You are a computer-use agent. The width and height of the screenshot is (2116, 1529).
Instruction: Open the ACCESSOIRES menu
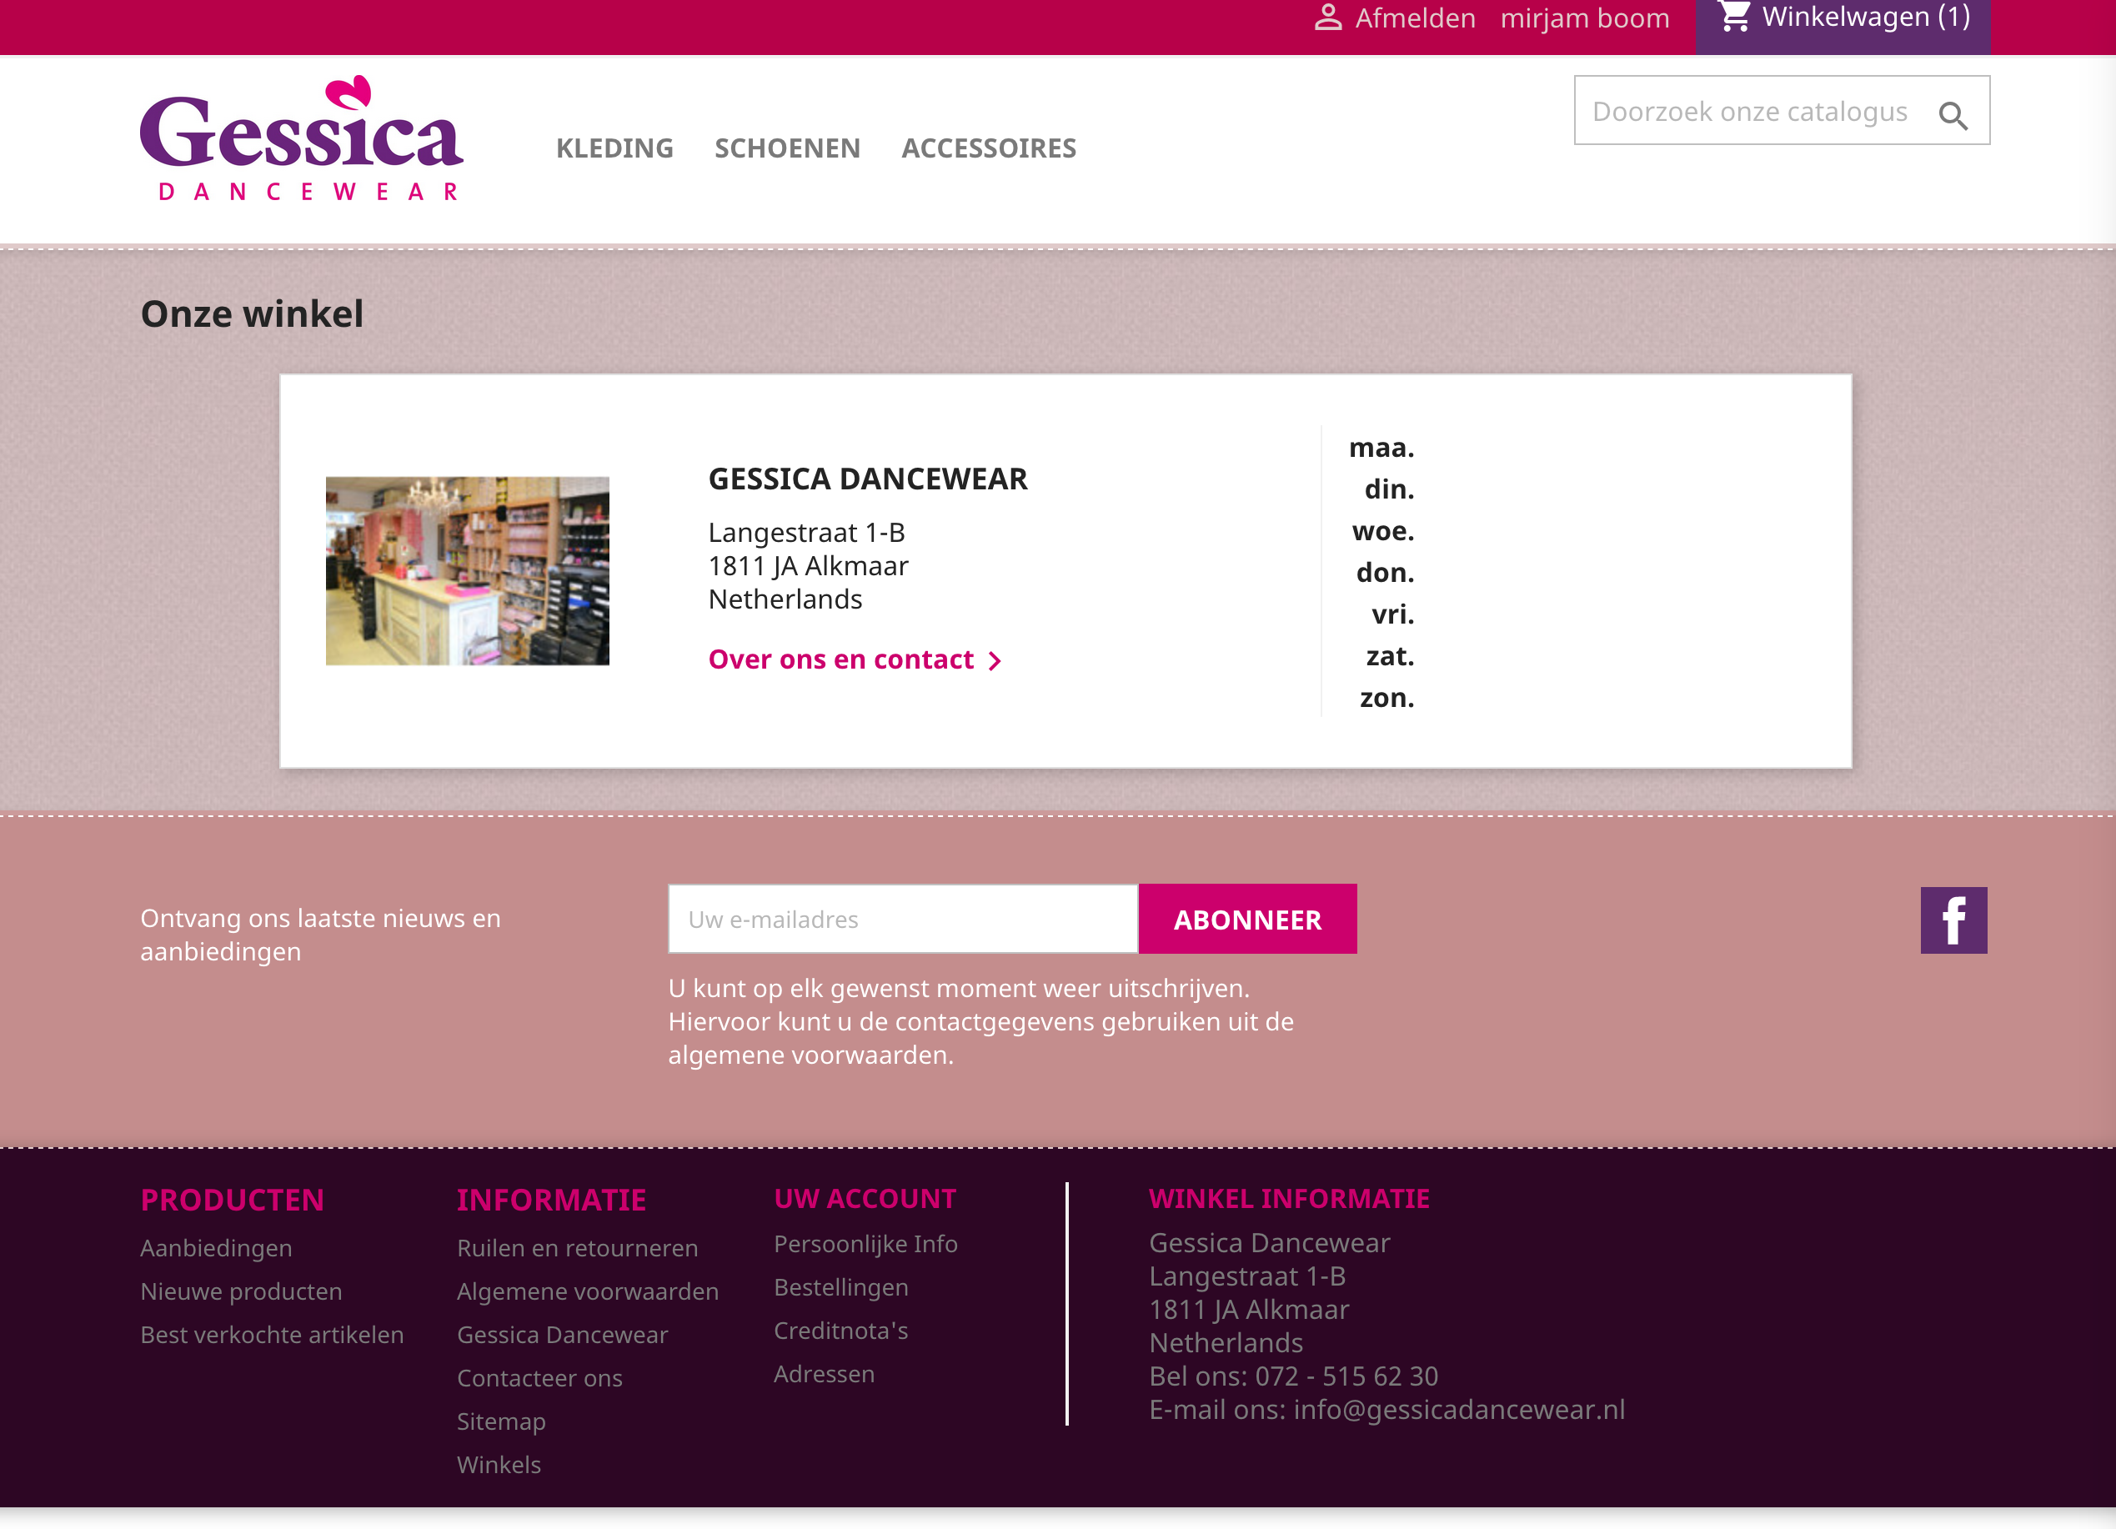(x=988, y=148)
